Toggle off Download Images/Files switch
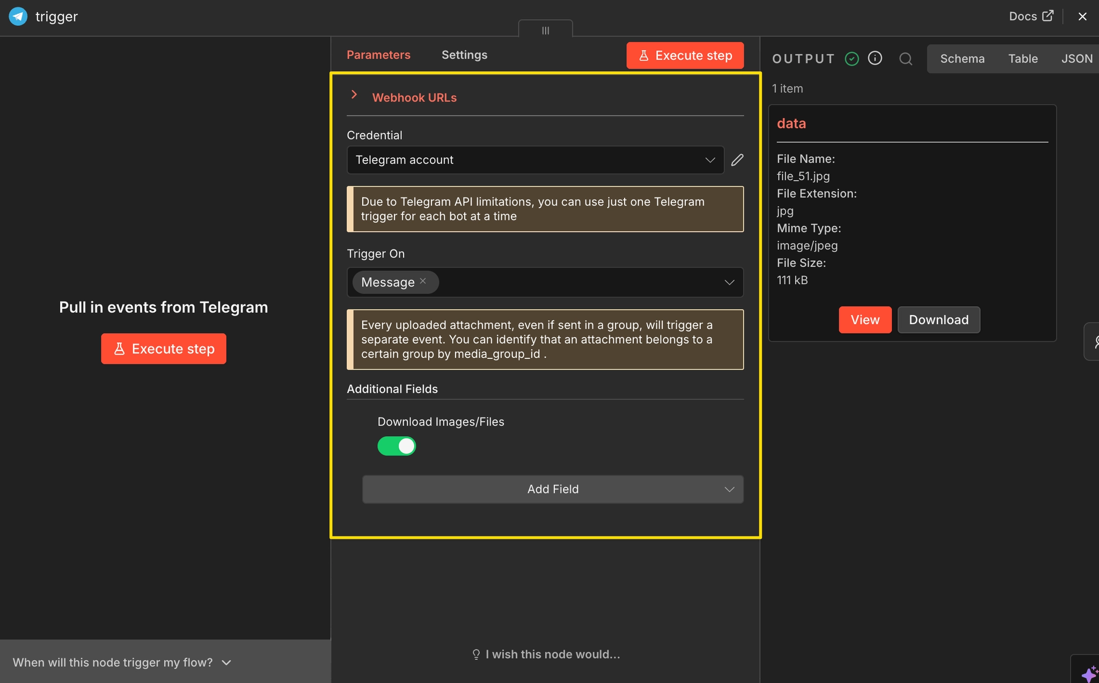1099x683 pixels. point(397,446)
